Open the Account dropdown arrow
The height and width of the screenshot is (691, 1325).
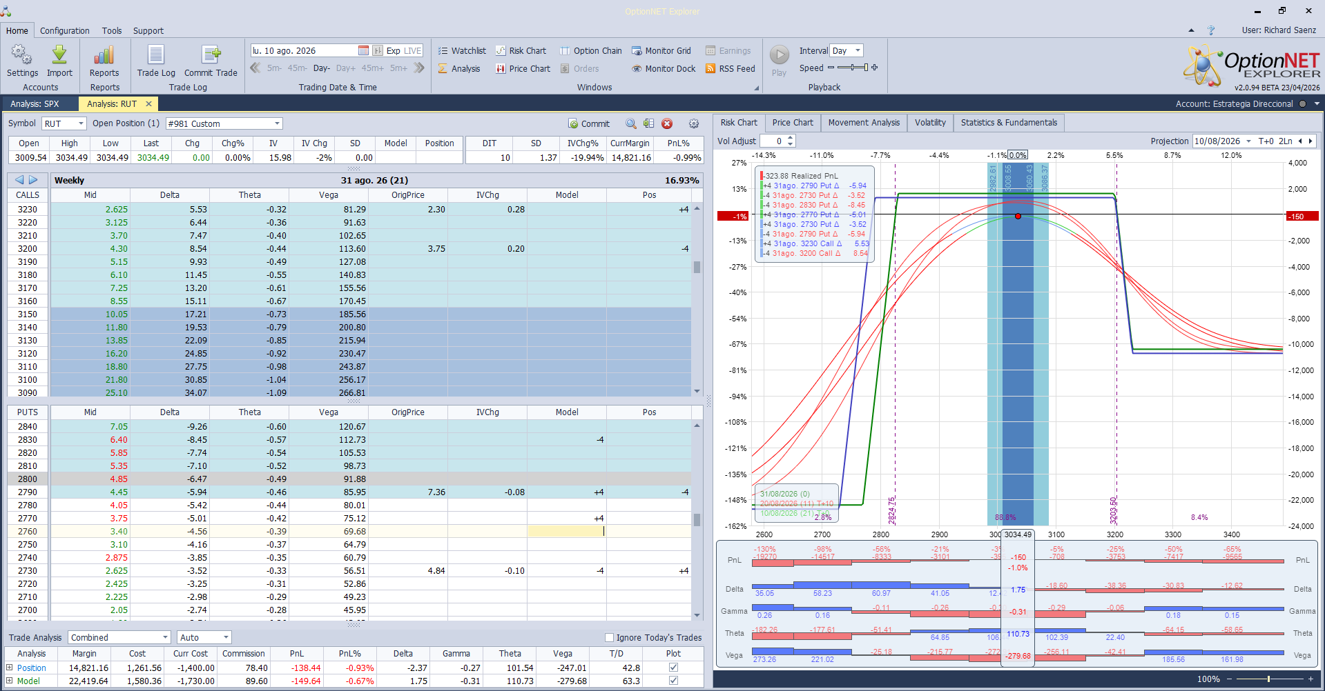point(1317,104)
